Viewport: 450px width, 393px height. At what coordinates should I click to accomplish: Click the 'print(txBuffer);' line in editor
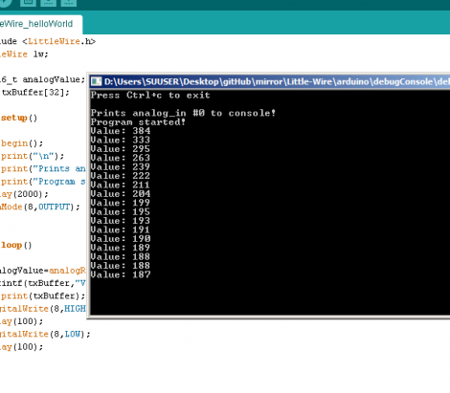point(43,296)
